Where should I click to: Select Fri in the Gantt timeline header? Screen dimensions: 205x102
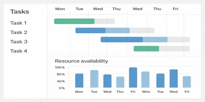(175, 9)
